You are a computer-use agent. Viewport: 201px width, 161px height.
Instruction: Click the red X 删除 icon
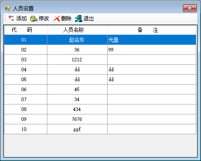56,19
